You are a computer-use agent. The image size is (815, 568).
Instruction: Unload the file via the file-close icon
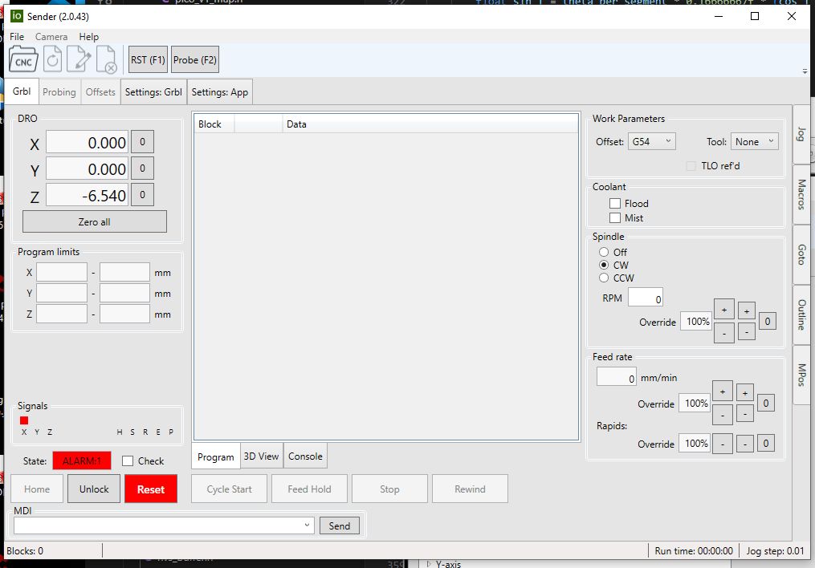(107, 59)
